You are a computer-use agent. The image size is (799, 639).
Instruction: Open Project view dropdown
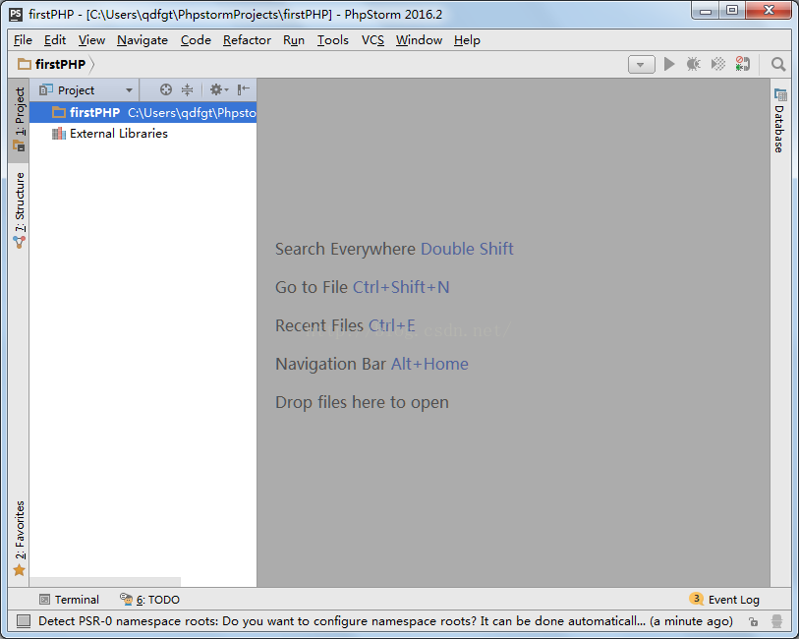[86, 90]
